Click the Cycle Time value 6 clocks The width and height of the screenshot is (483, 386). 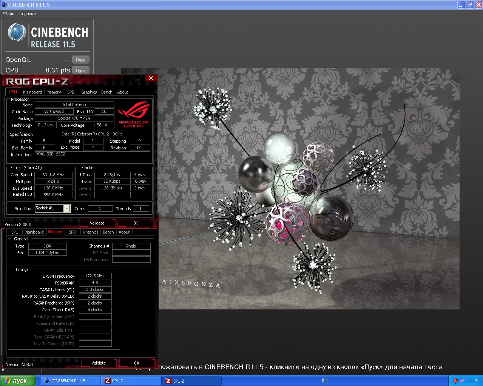[95, 310]
